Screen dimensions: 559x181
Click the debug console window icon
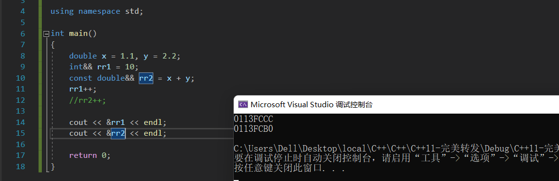click(x=243, y=104)
